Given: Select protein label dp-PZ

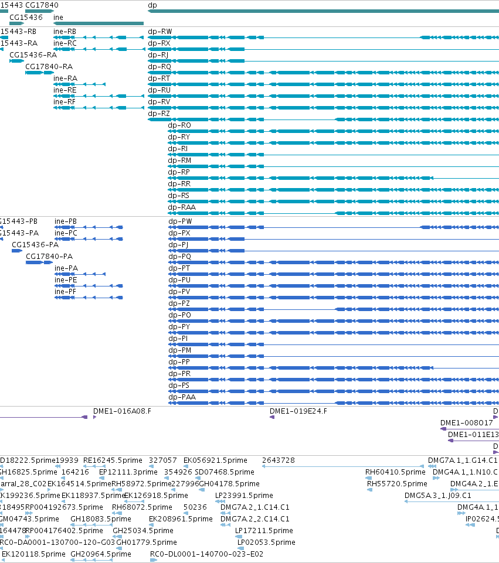Looking at the screenshot, I should point(179,303).
